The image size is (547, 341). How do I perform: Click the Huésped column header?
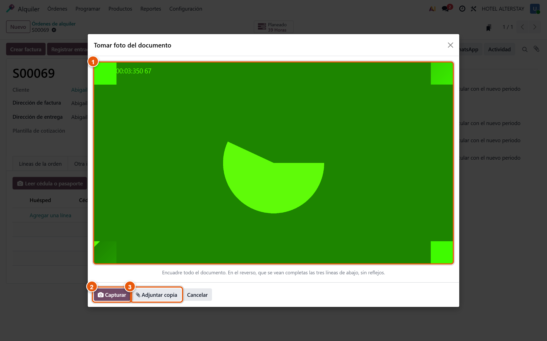point(40,200)
